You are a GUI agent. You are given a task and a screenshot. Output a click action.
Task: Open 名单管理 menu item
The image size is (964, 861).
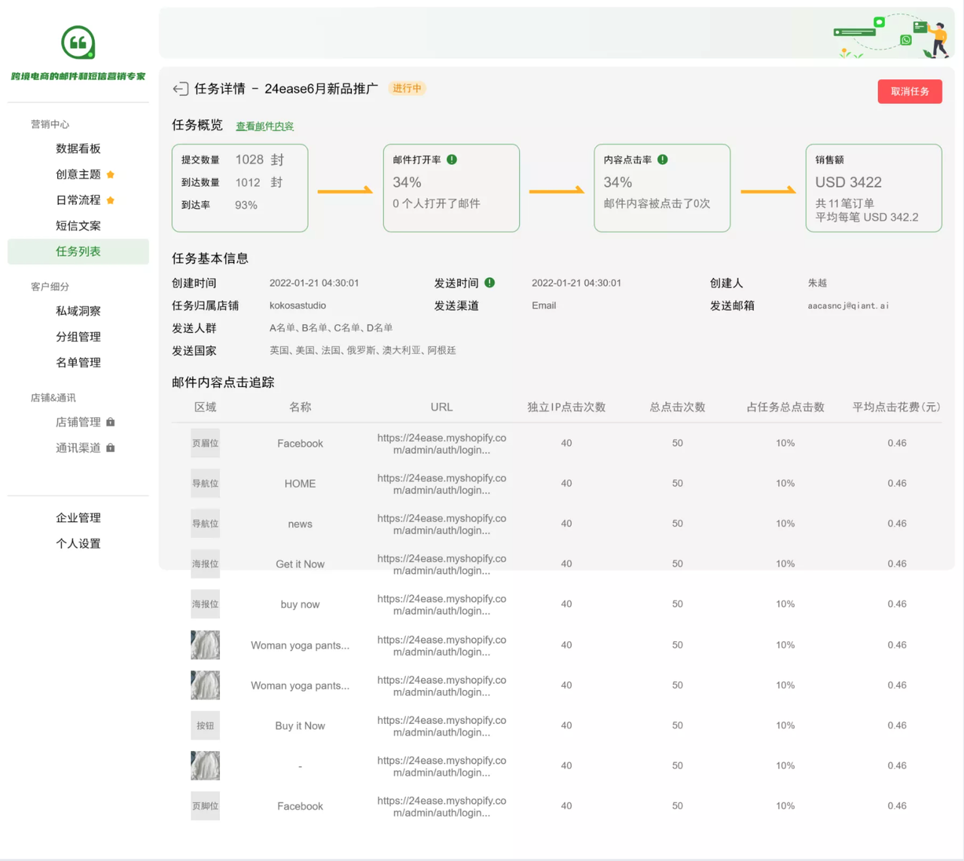point(78,362)
